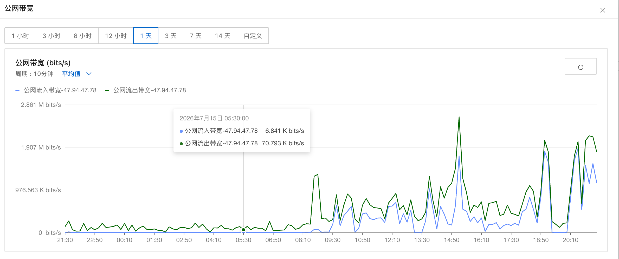Toggle the 公网流出带宽-47.94.47.78 legend series
Viewport: 619px width, 259px height.
[145, 90]
